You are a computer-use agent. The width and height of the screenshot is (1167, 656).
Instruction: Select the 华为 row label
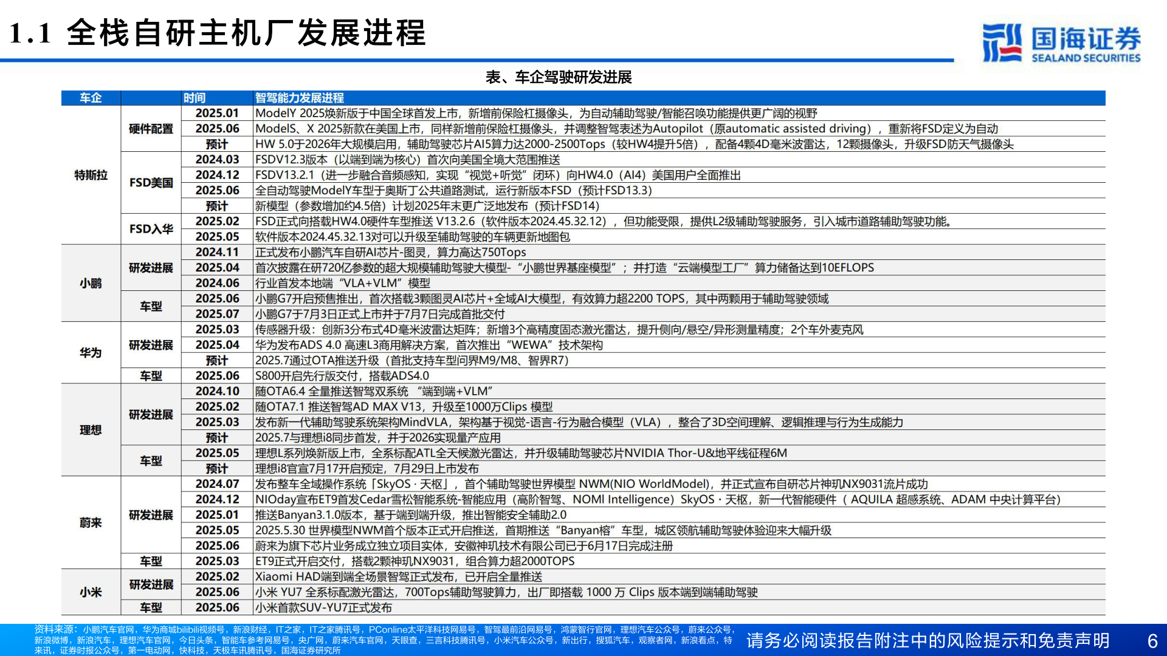pyautogui.click(x=90, y=353)
